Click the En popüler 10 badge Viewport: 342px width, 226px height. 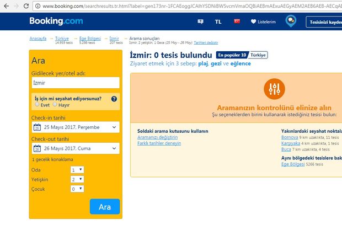(232, 55)
